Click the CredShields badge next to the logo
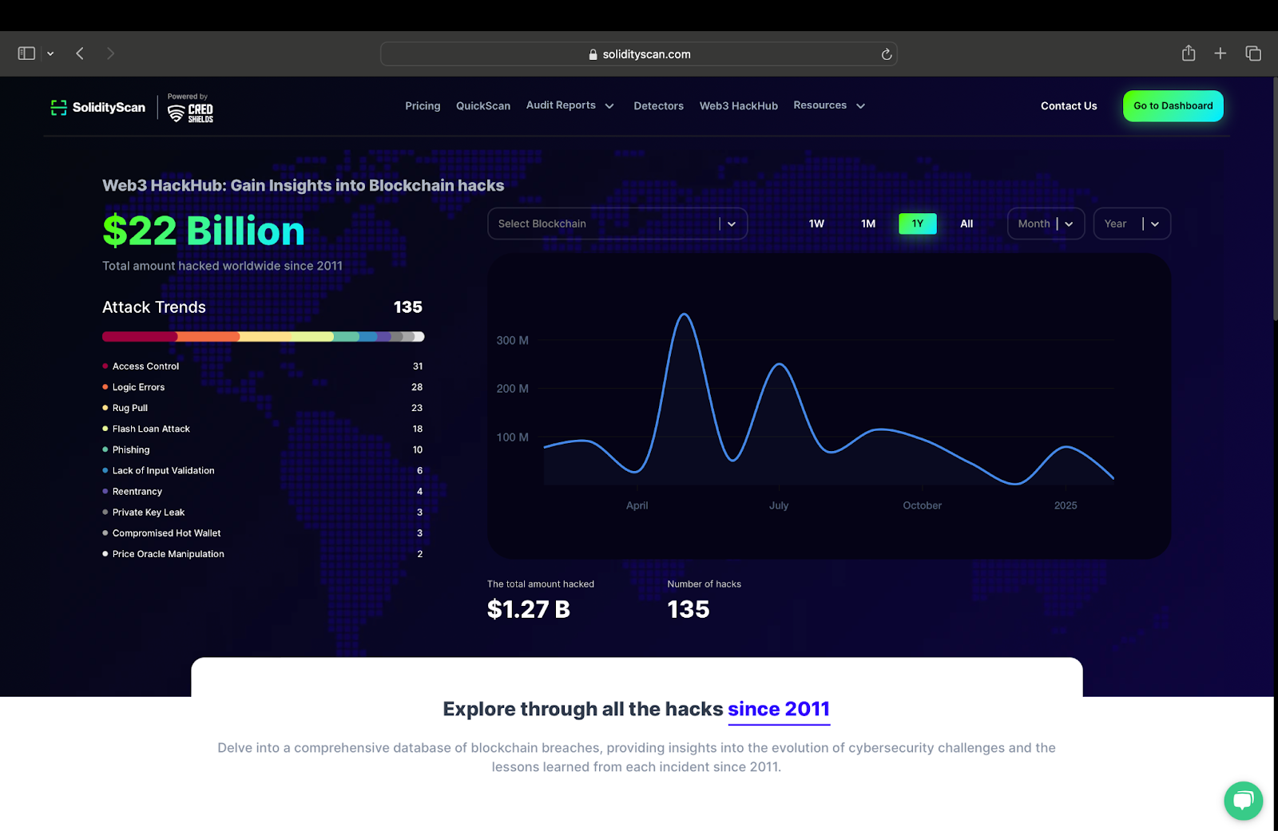 [190, 108]
